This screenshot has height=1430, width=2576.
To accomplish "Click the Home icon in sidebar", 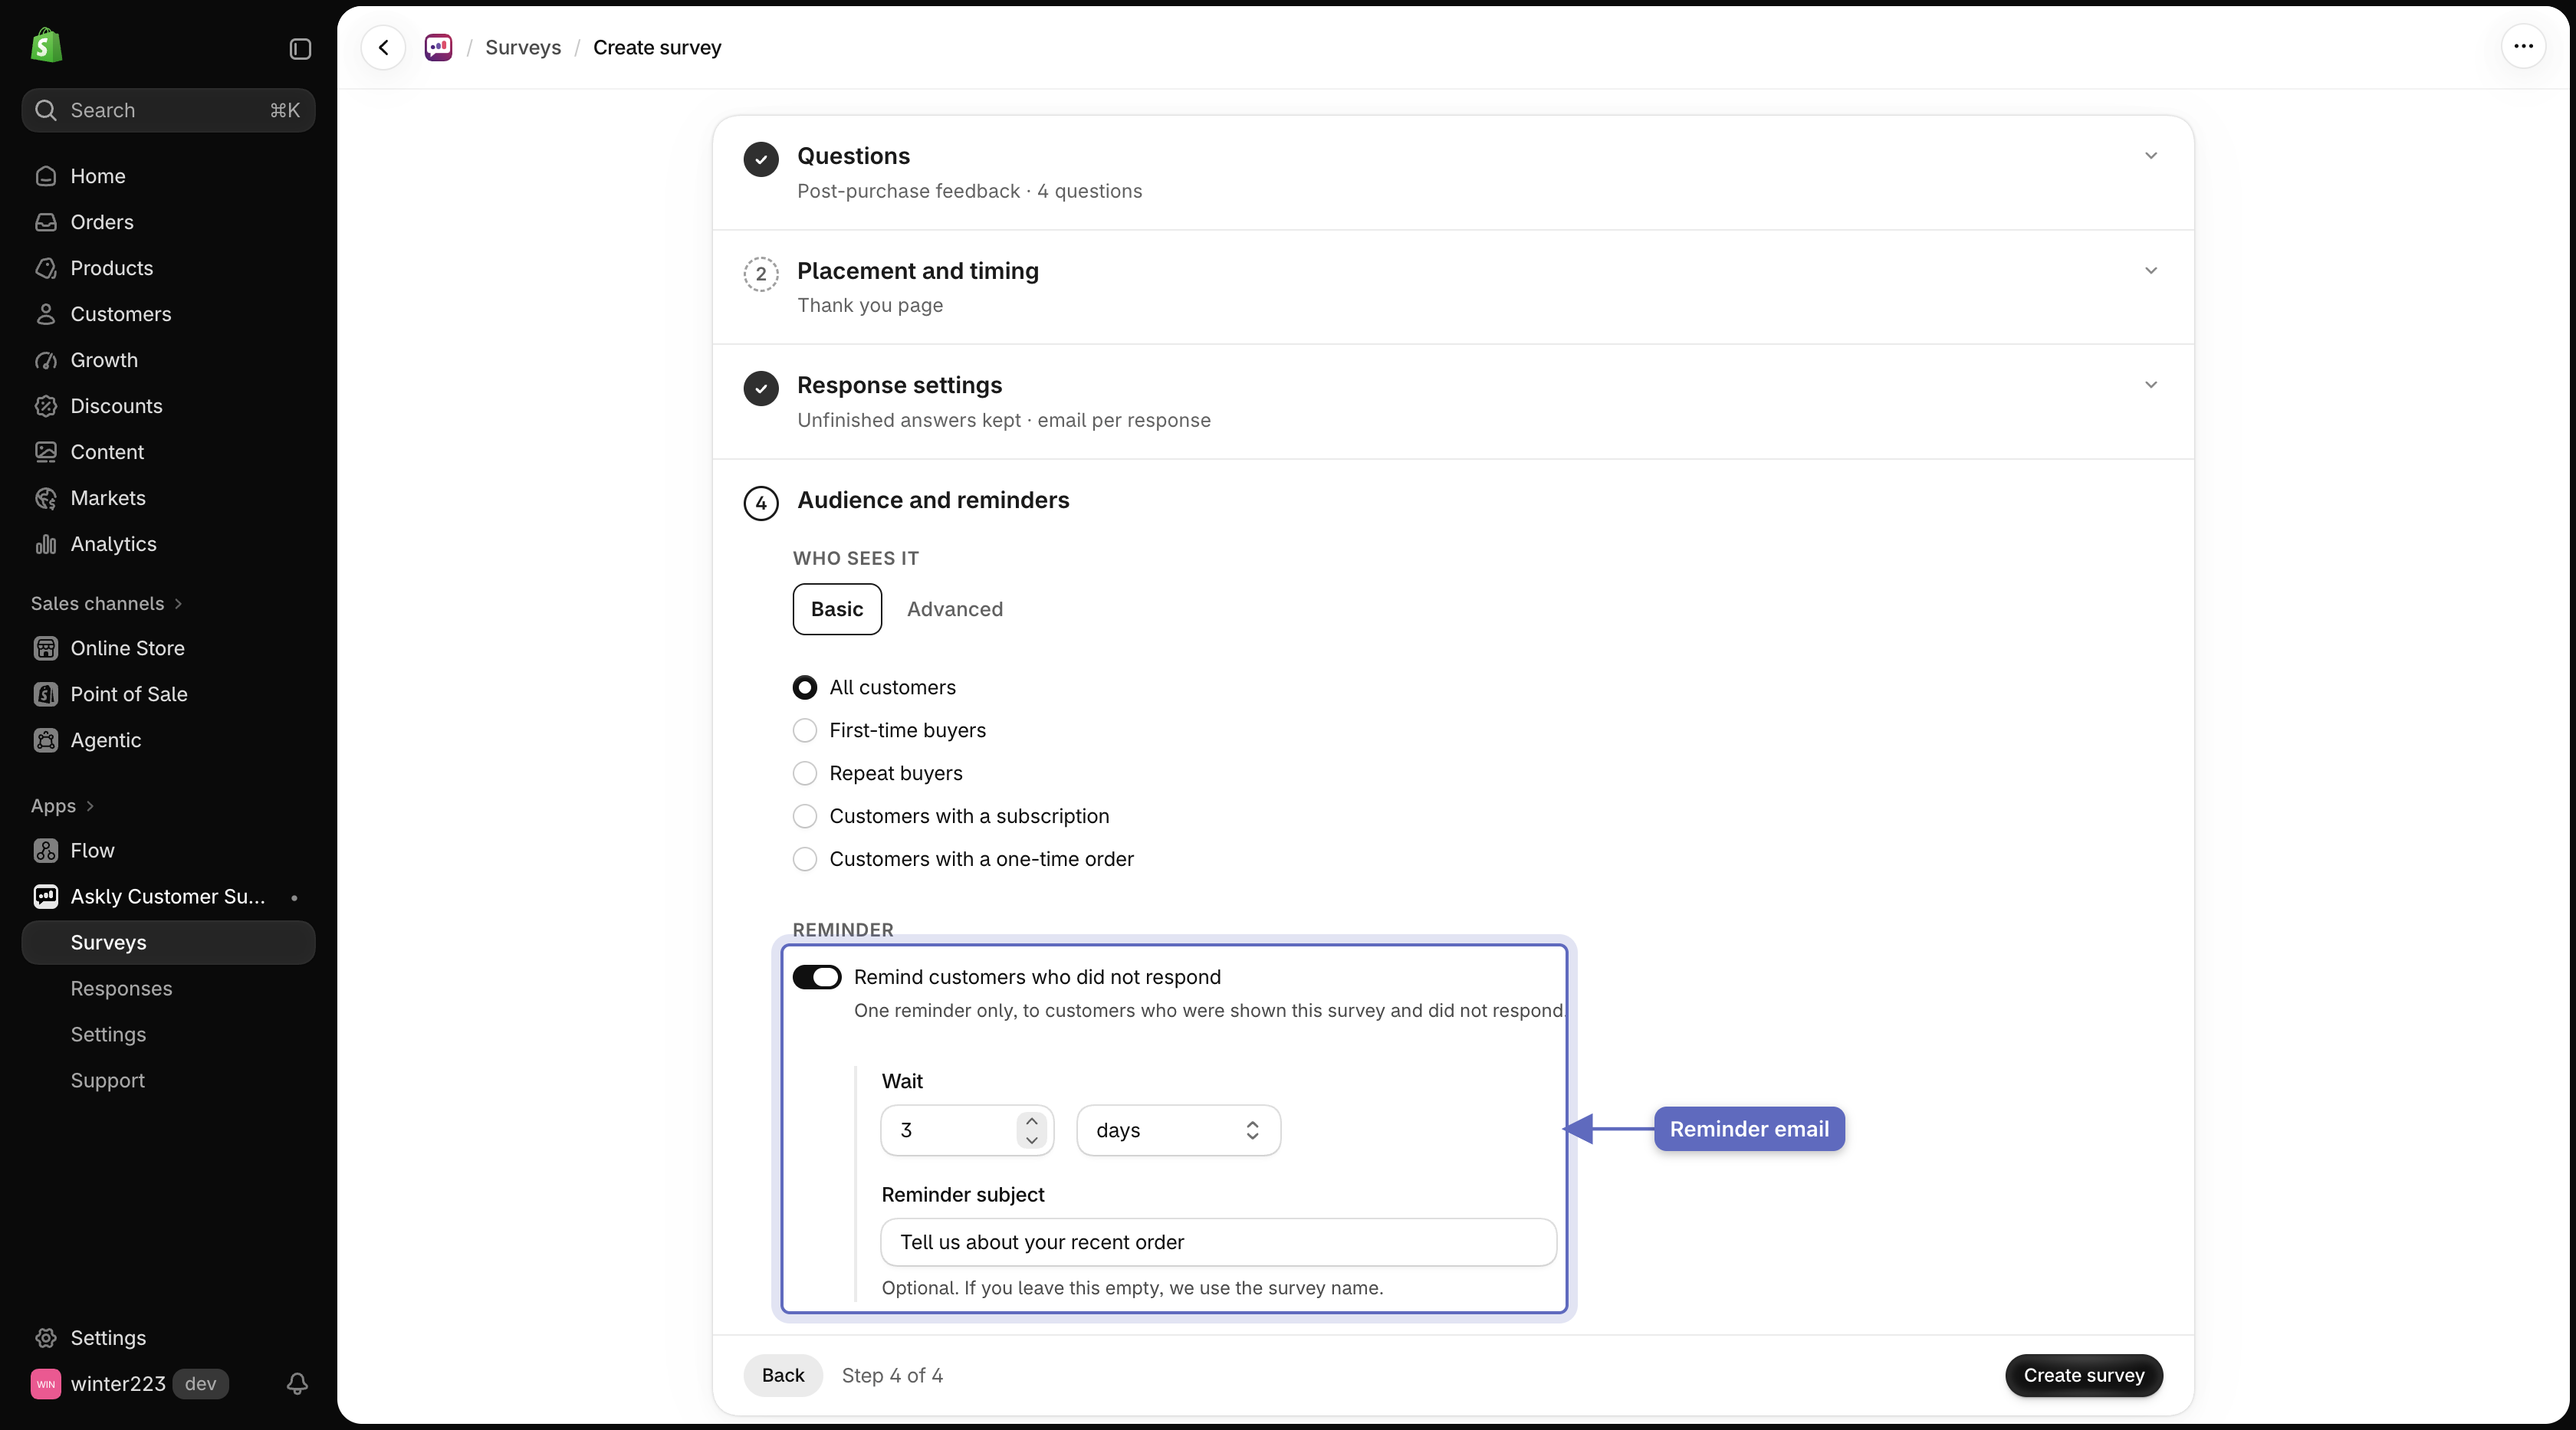I will coord(46,176).
